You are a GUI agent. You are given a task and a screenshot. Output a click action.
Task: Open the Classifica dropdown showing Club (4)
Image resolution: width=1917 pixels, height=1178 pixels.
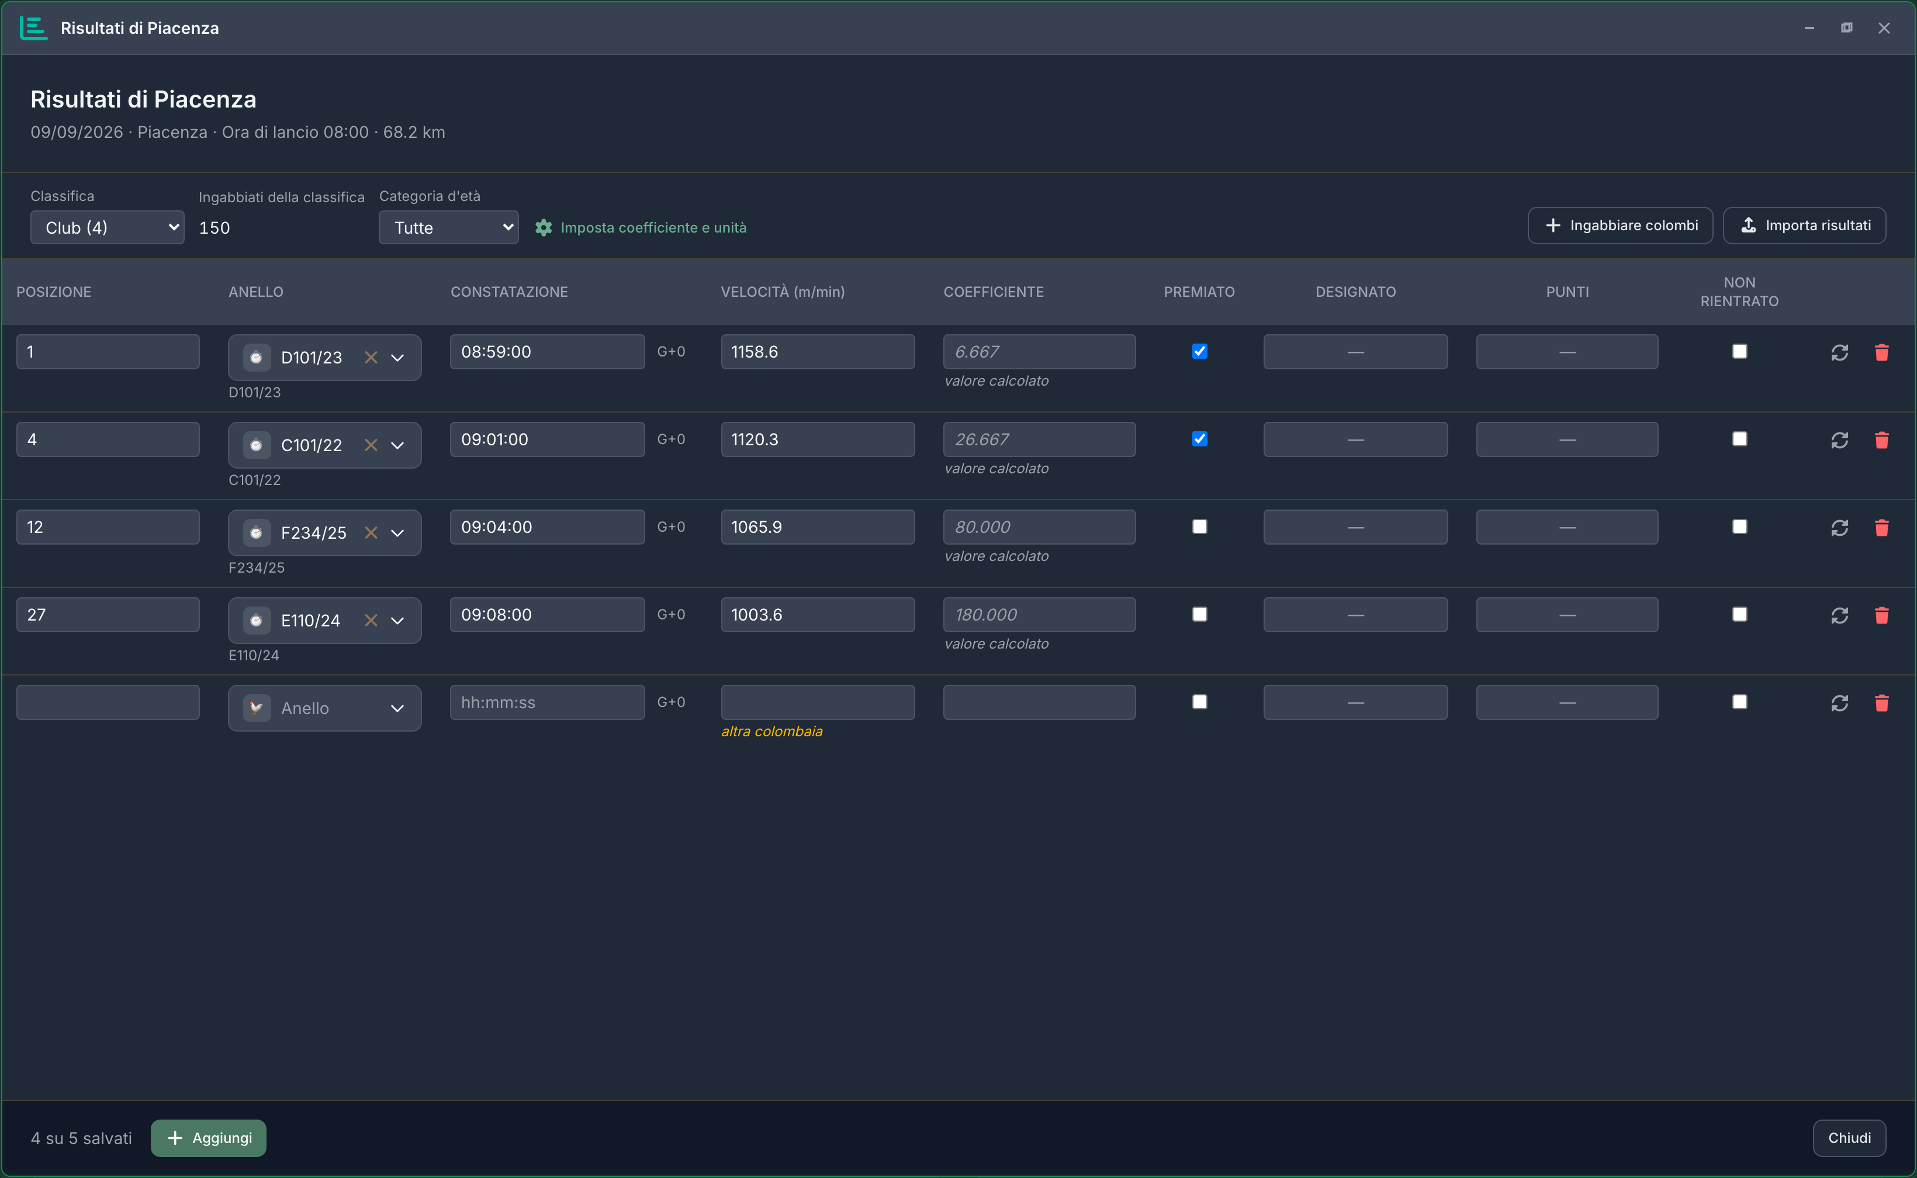click(x=108, y=227)
